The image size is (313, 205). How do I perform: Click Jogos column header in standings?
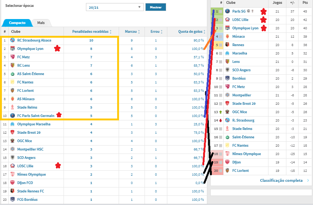tap(278, 3)
